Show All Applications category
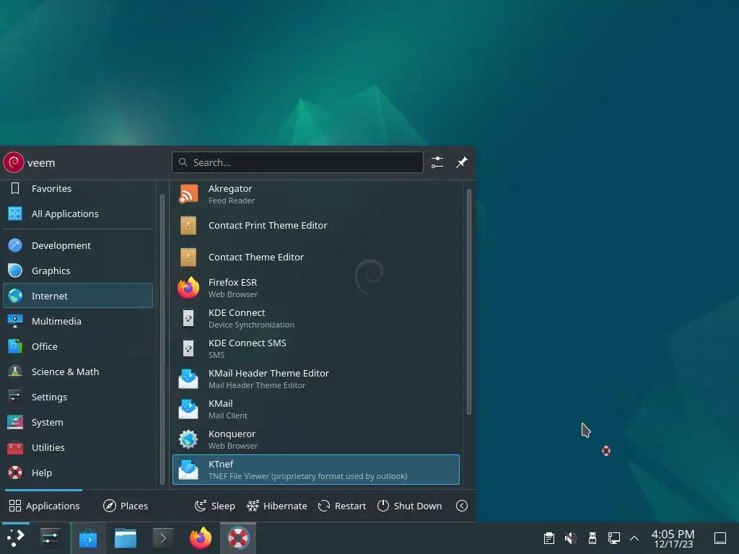 click(x=78, y=214)
